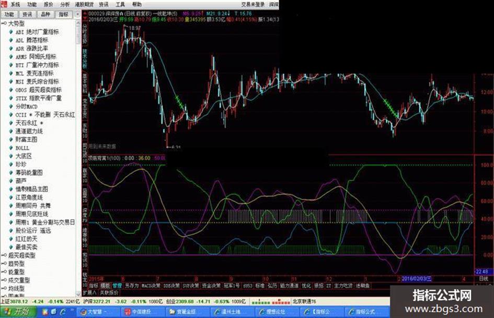494x318 pixels.
Task: Click the 冠军1号 indicator button
Action: coord(232,286)
